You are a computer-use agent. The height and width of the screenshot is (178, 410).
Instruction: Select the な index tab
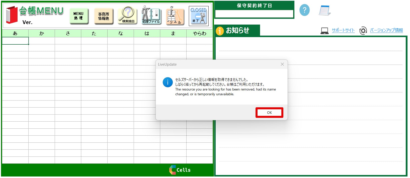(121, 33)
